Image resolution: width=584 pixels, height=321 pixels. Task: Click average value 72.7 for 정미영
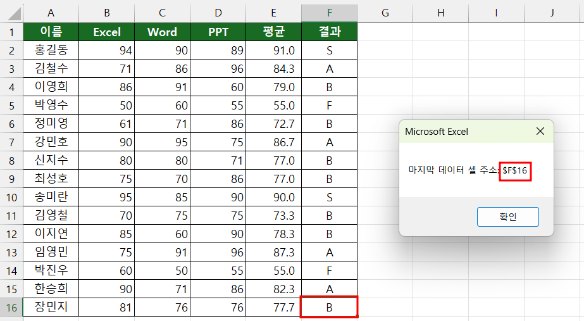(x=273, y=123)
